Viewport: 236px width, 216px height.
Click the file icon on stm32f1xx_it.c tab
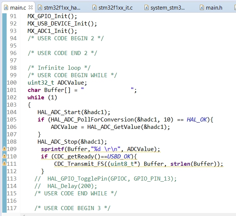point(95,7)
